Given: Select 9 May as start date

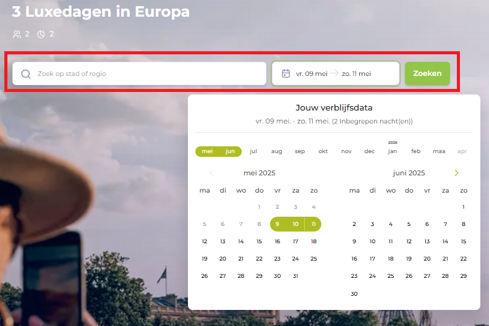Looking at the screenshot, I should [277, 224].
